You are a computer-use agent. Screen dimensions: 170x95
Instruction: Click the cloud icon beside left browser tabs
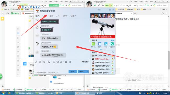tap(8, 13)
